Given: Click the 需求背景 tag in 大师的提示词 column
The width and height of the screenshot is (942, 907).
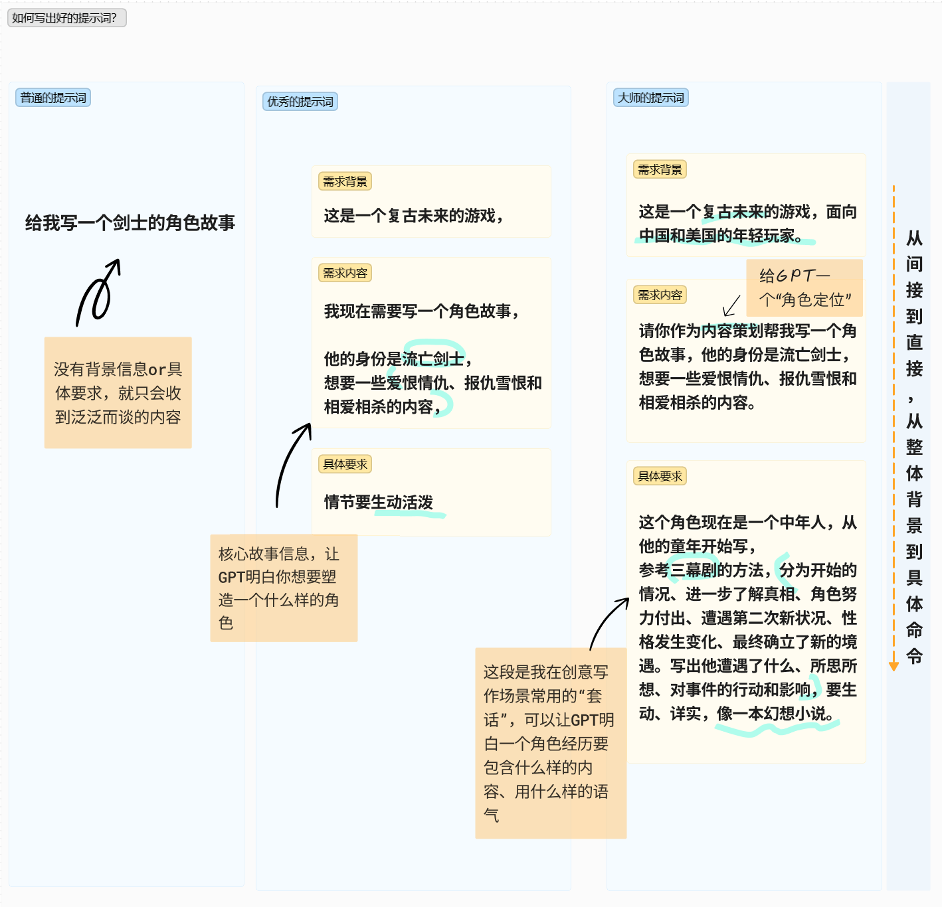Looking at the screenshot, I should pyautogui.click(x=660, y=169).
